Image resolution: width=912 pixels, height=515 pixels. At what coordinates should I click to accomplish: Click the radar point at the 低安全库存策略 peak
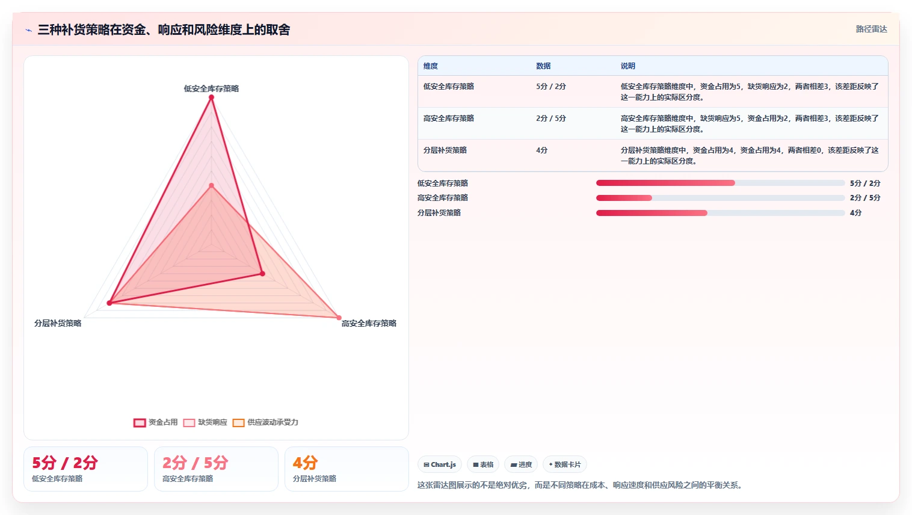[x=211, y=97]
